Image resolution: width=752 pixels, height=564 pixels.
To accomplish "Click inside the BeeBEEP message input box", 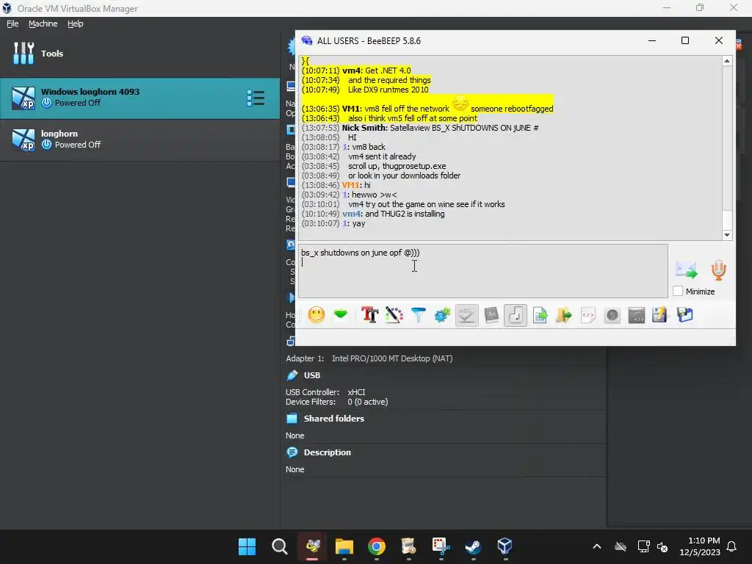I will [x=483, y=271].
